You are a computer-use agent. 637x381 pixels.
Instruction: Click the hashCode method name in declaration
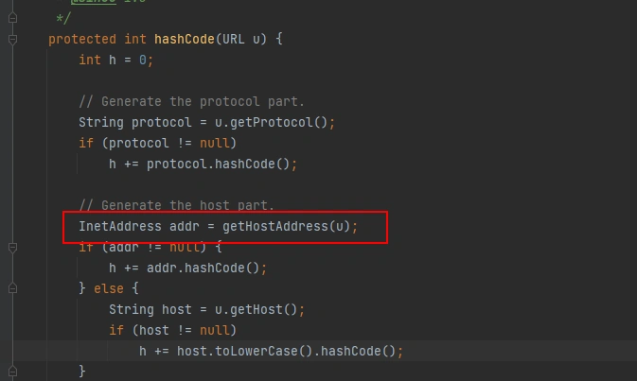point(186,39)
